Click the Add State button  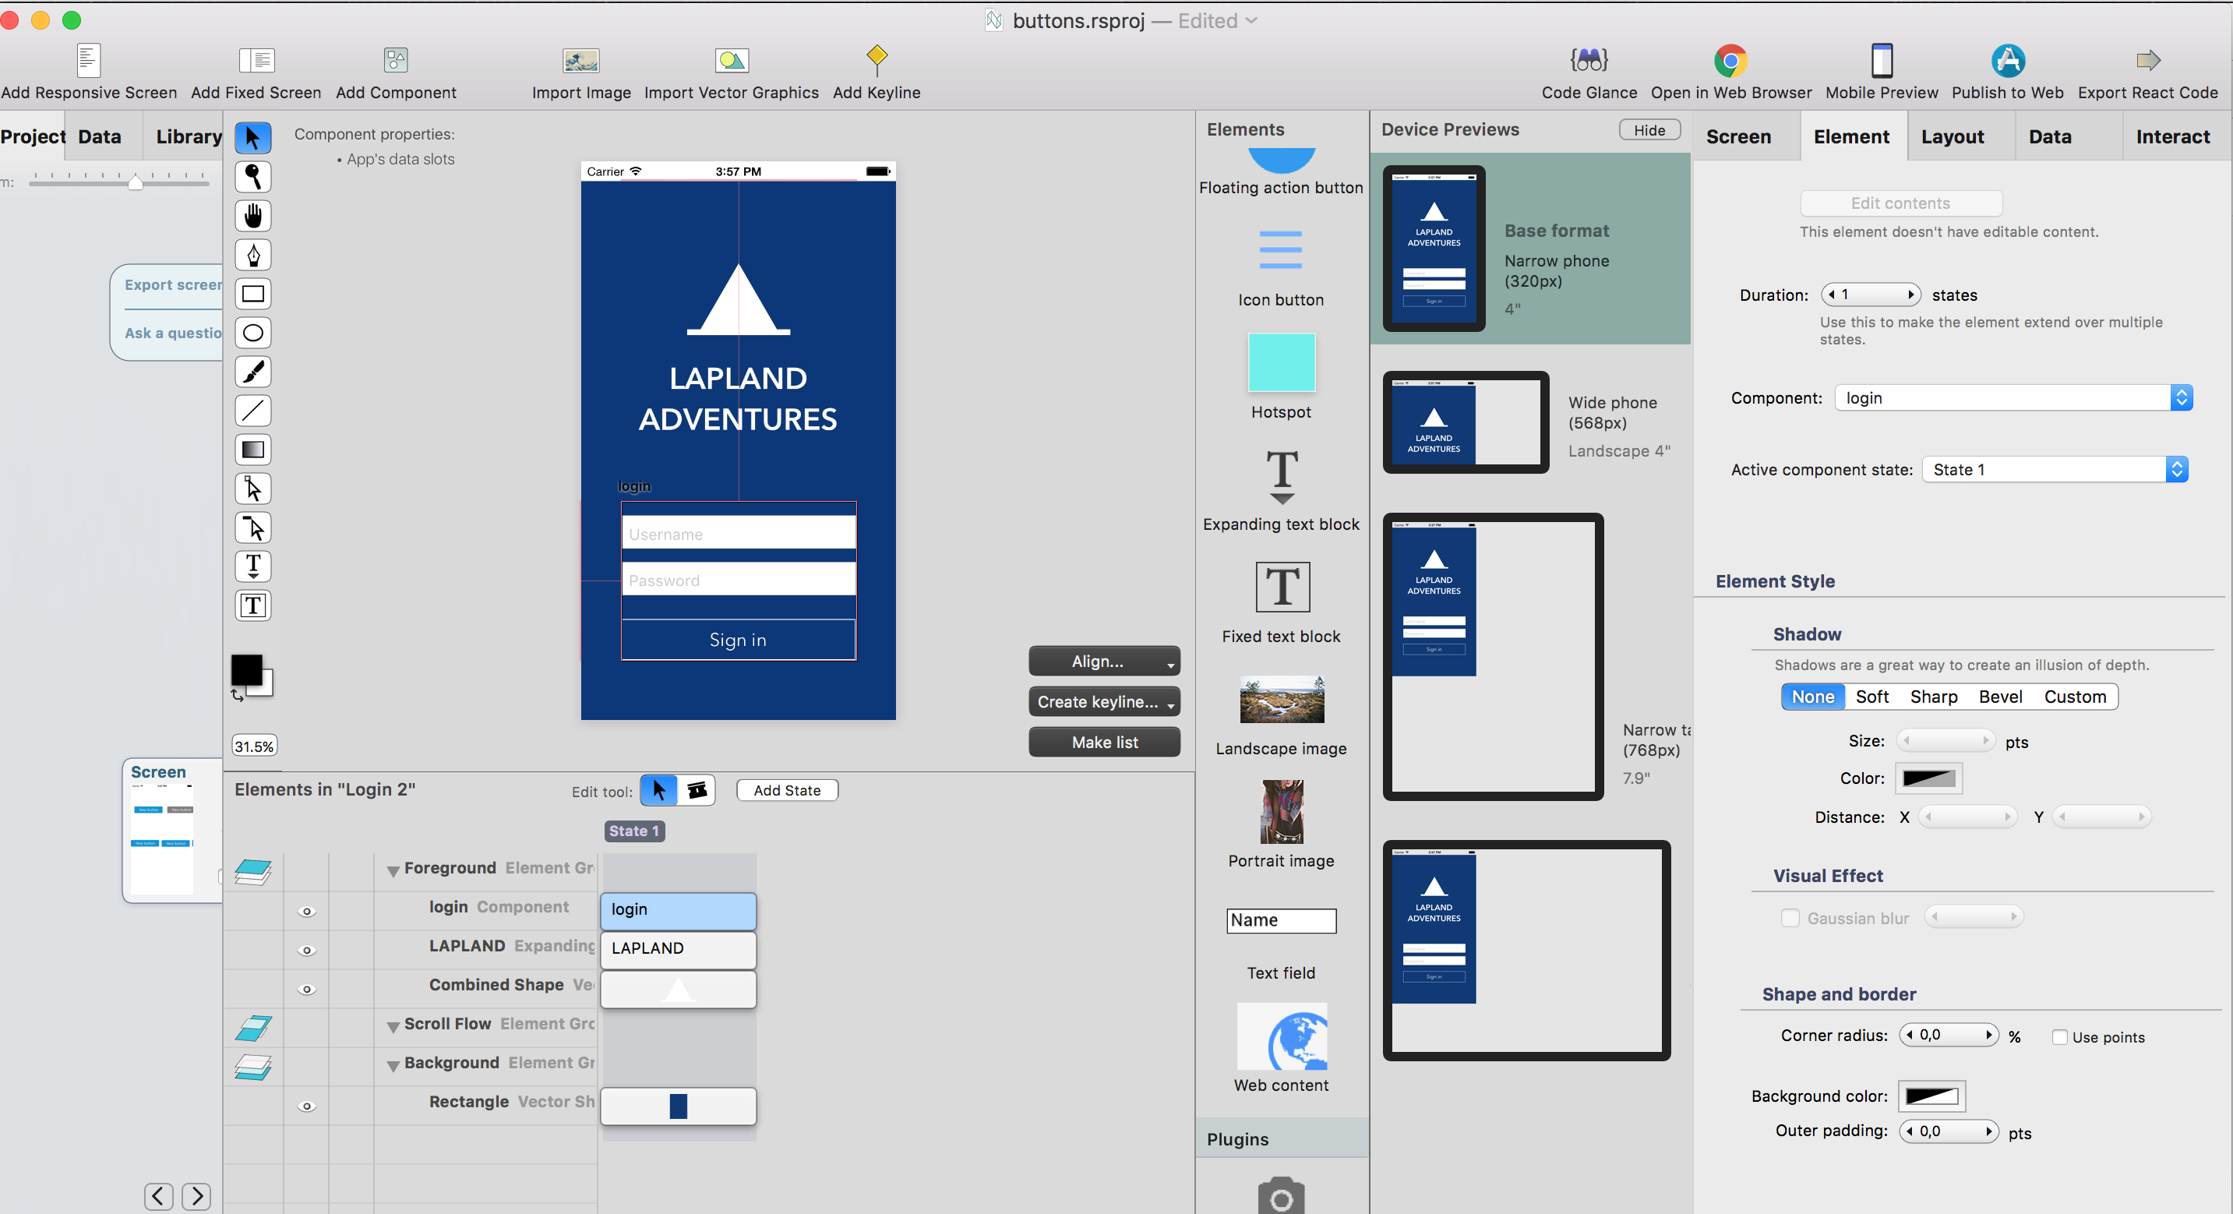[x=786, y=790]
